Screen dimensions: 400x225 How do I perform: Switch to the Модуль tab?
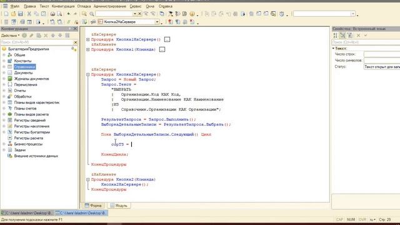[119, 206]
